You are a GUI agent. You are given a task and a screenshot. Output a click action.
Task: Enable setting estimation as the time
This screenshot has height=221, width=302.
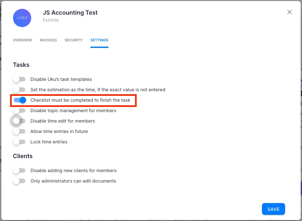[x=20, y=90]
